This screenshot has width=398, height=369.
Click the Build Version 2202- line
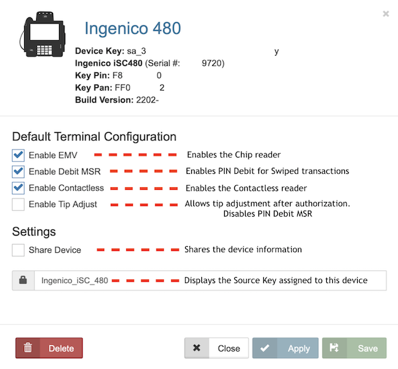pos(117,100)
